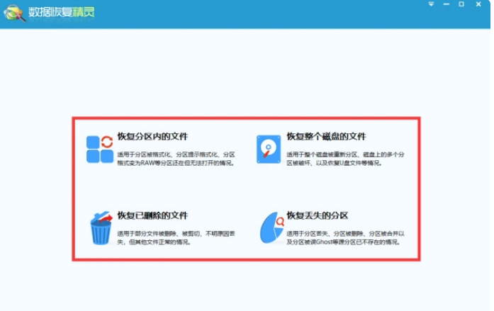494x311 pixels.
Task: Click description text under 恢复丢失的分区
Action: coord(345,237)
